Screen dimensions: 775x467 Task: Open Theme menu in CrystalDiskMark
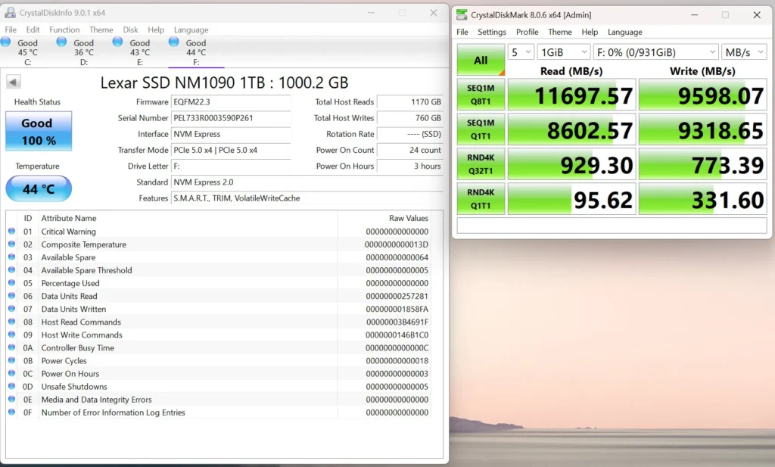coord(560,32)
